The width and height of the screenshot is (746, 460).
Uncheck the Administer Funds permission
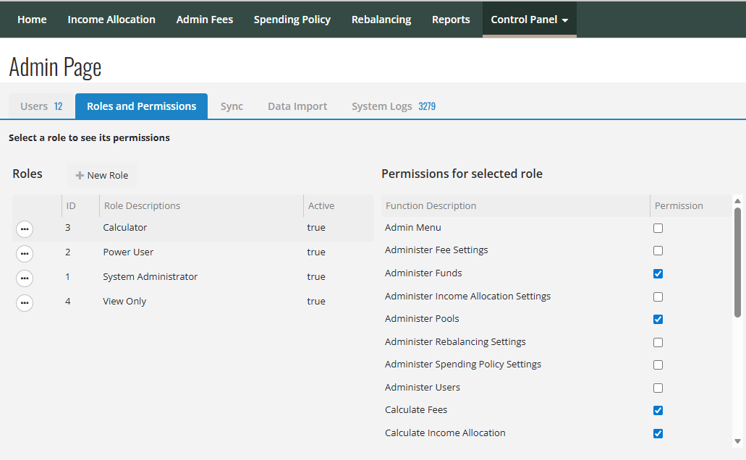(658, 273)
